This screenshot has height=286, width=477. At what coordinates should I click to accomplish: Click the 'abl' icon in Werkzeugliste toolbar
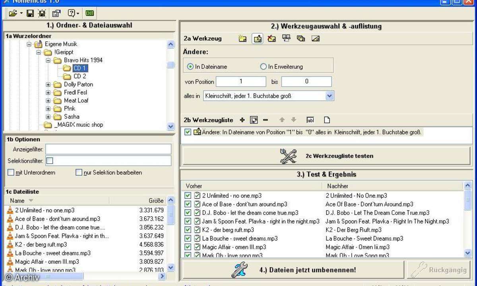[x=310, y=120]
